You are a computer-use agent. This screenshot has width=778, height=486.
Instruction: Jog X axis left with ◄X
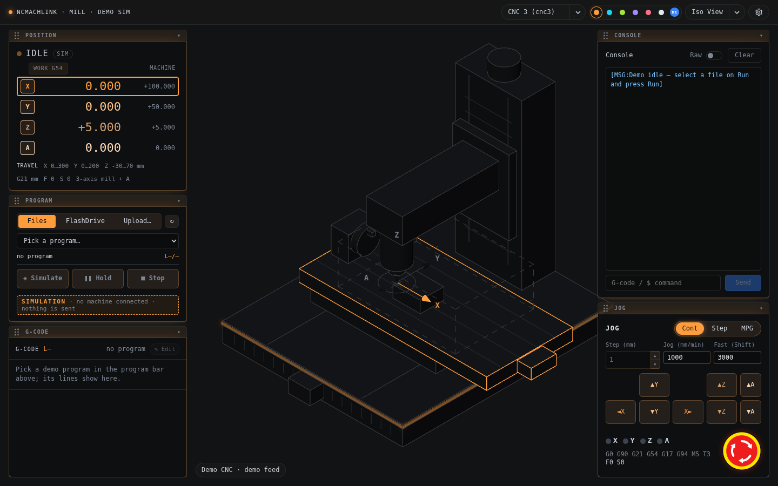pyautogui.click(x=621, y=412)
